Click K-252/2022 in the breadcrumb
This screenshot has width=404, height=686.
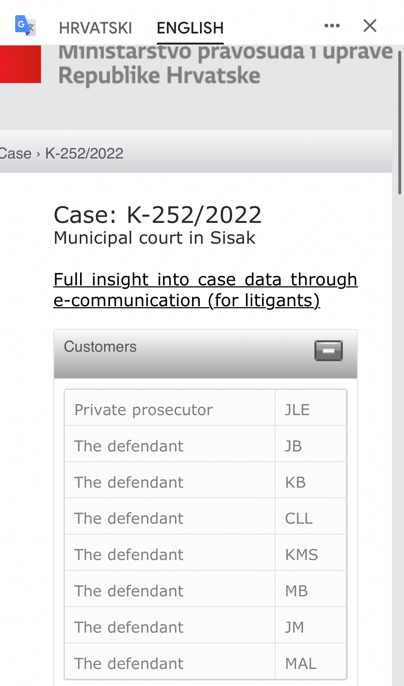pos(84,154)
